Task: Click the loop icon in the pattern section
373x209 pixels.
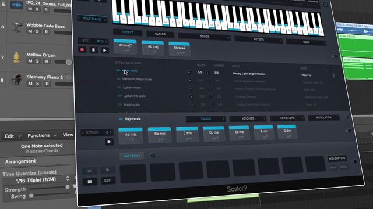Action: coord(89,171)
